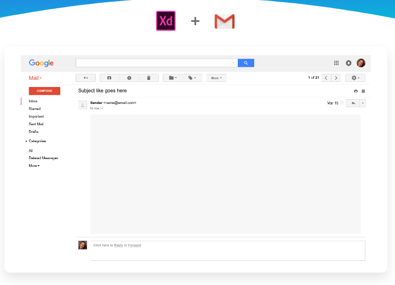Viewport: 395px width, 285px height.
Task: Open Move to folder dropdown
Action: [173, 78]
